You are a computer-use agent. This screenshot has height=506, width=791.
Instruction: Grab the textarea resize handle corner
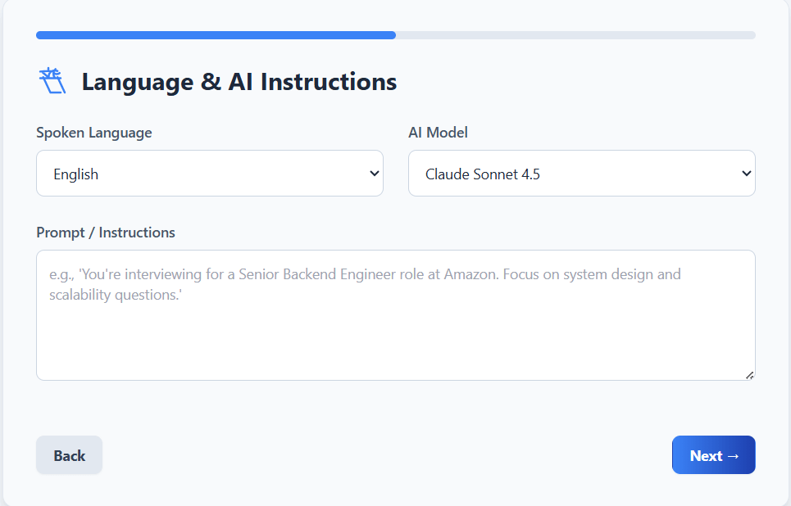(x=750, y=376)
